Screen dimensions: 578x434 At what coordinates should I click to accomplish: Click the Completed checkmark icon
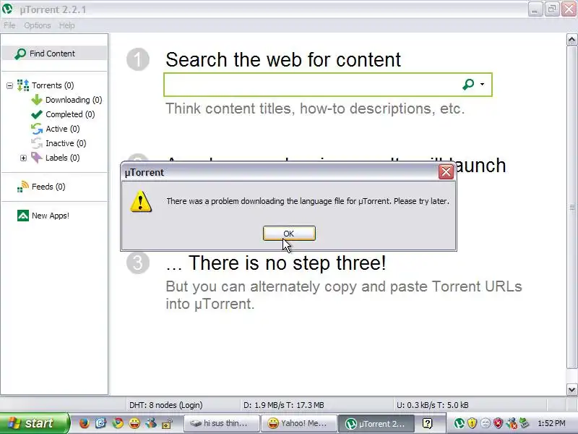[37, 114]
